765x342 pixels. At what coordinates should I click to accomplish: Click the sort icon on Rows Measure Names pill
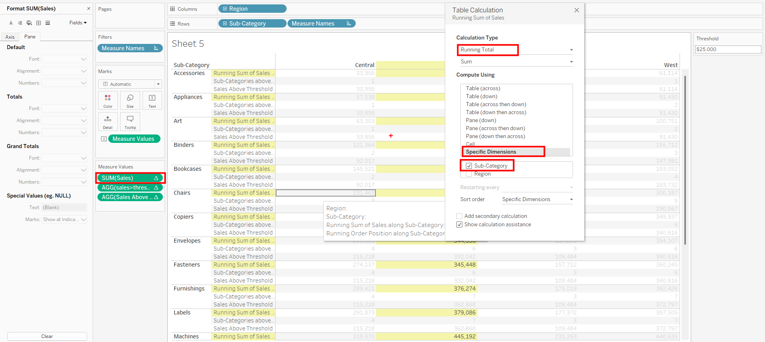(349, 24)
